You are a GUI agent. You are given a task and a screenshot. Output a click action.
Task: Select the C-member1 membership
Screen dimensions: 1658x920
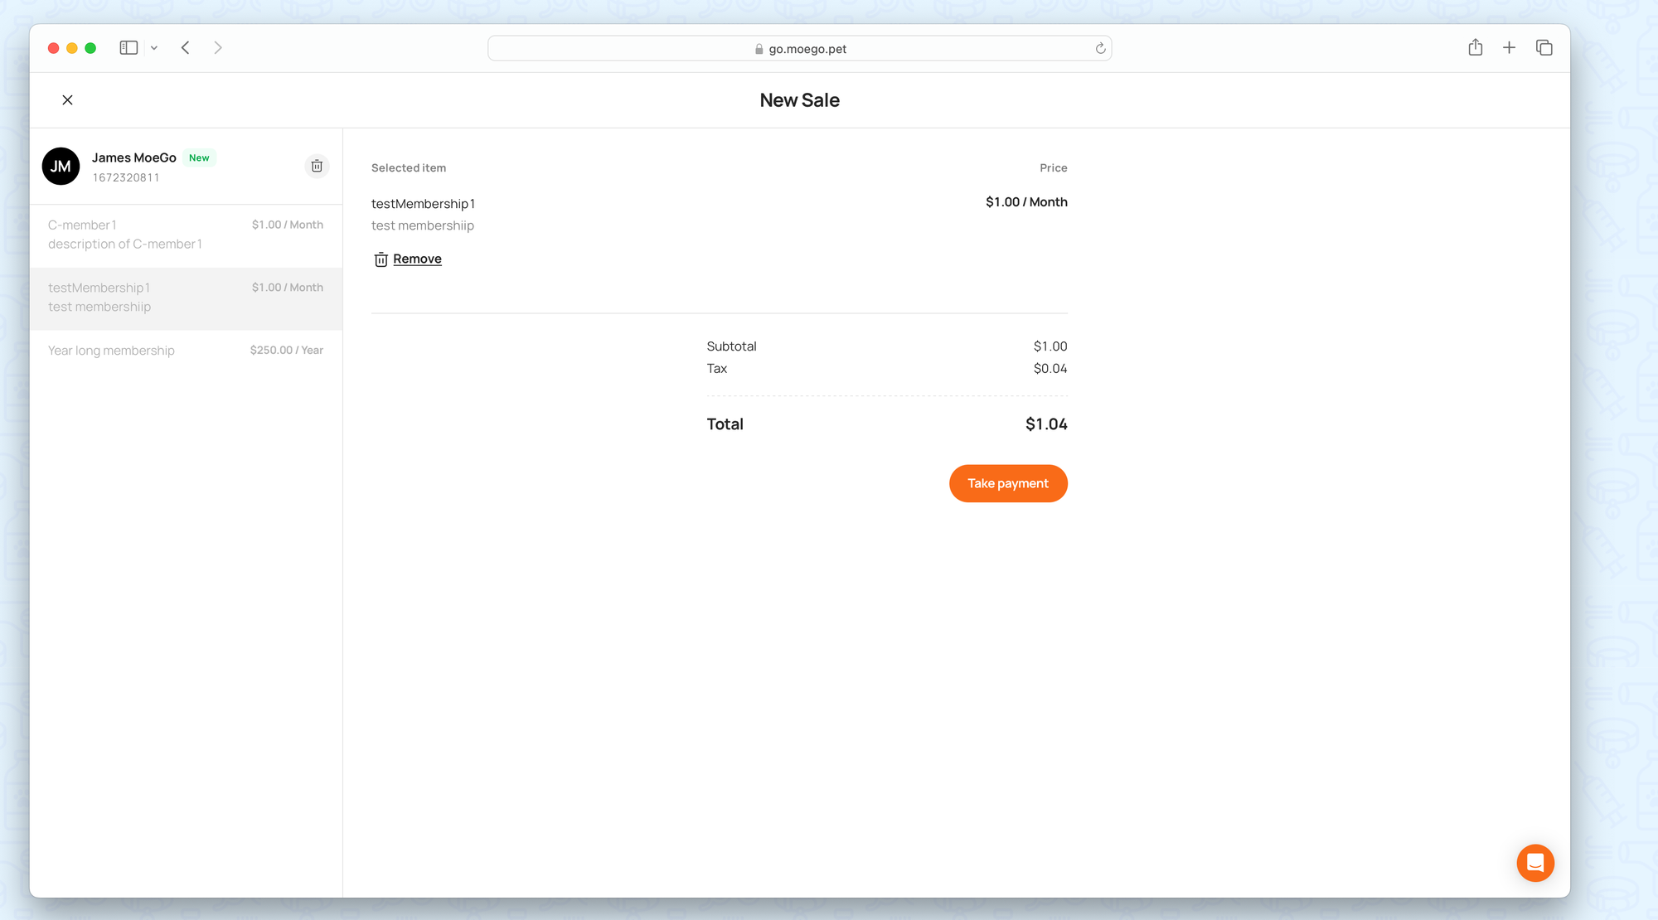pos(186,235)
